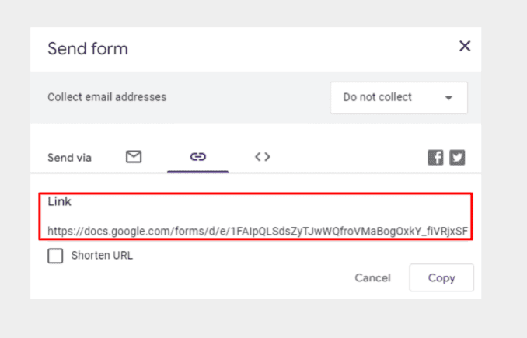The width and height of the screenshot is (527, 338).
Task: Expand the dropdown arrow beside Do not collect
Action: [x=448, y=98]
